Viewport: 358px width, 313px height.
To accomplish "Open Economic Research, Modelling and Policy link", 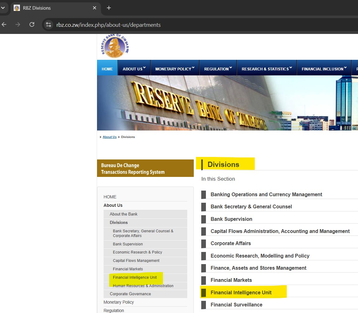I will pos(260,256).
